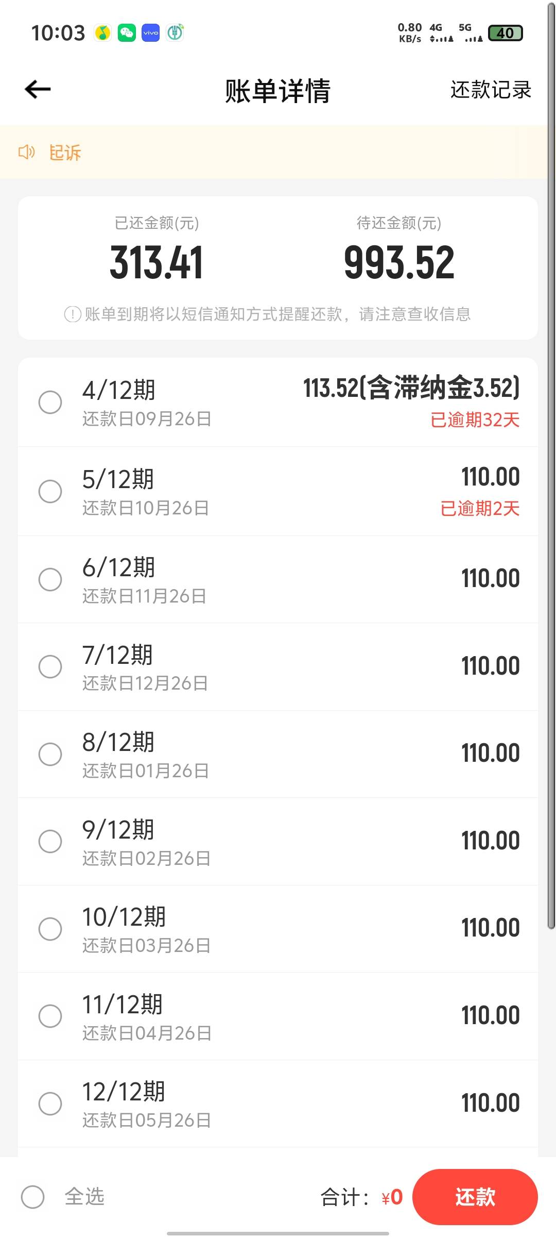Open 还款记录 repayment records
This screenshot has width=556, height=1237.
point(491,90)
